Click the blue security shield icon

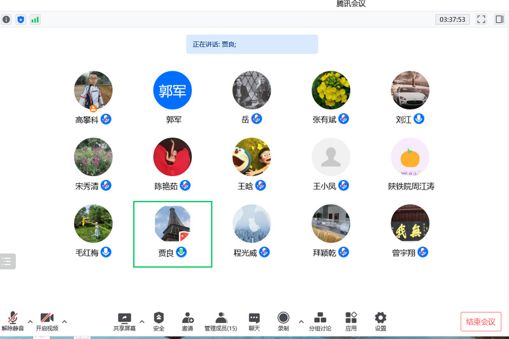point(21,20)
